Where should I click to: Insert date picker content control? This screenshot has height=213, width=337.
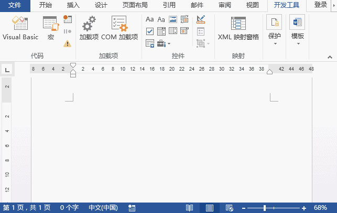click(x=184, y=31)
